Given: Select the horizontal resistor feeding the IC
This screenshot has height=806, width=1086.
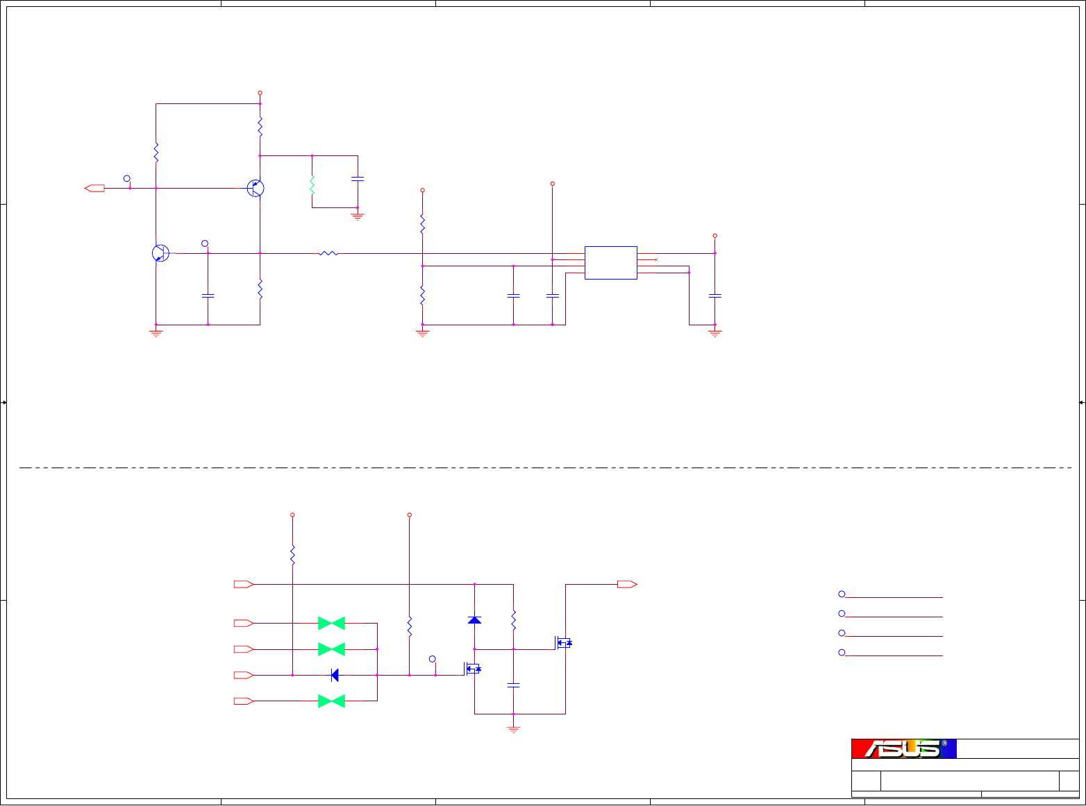Looking at the screenshot, I should 328,253.
